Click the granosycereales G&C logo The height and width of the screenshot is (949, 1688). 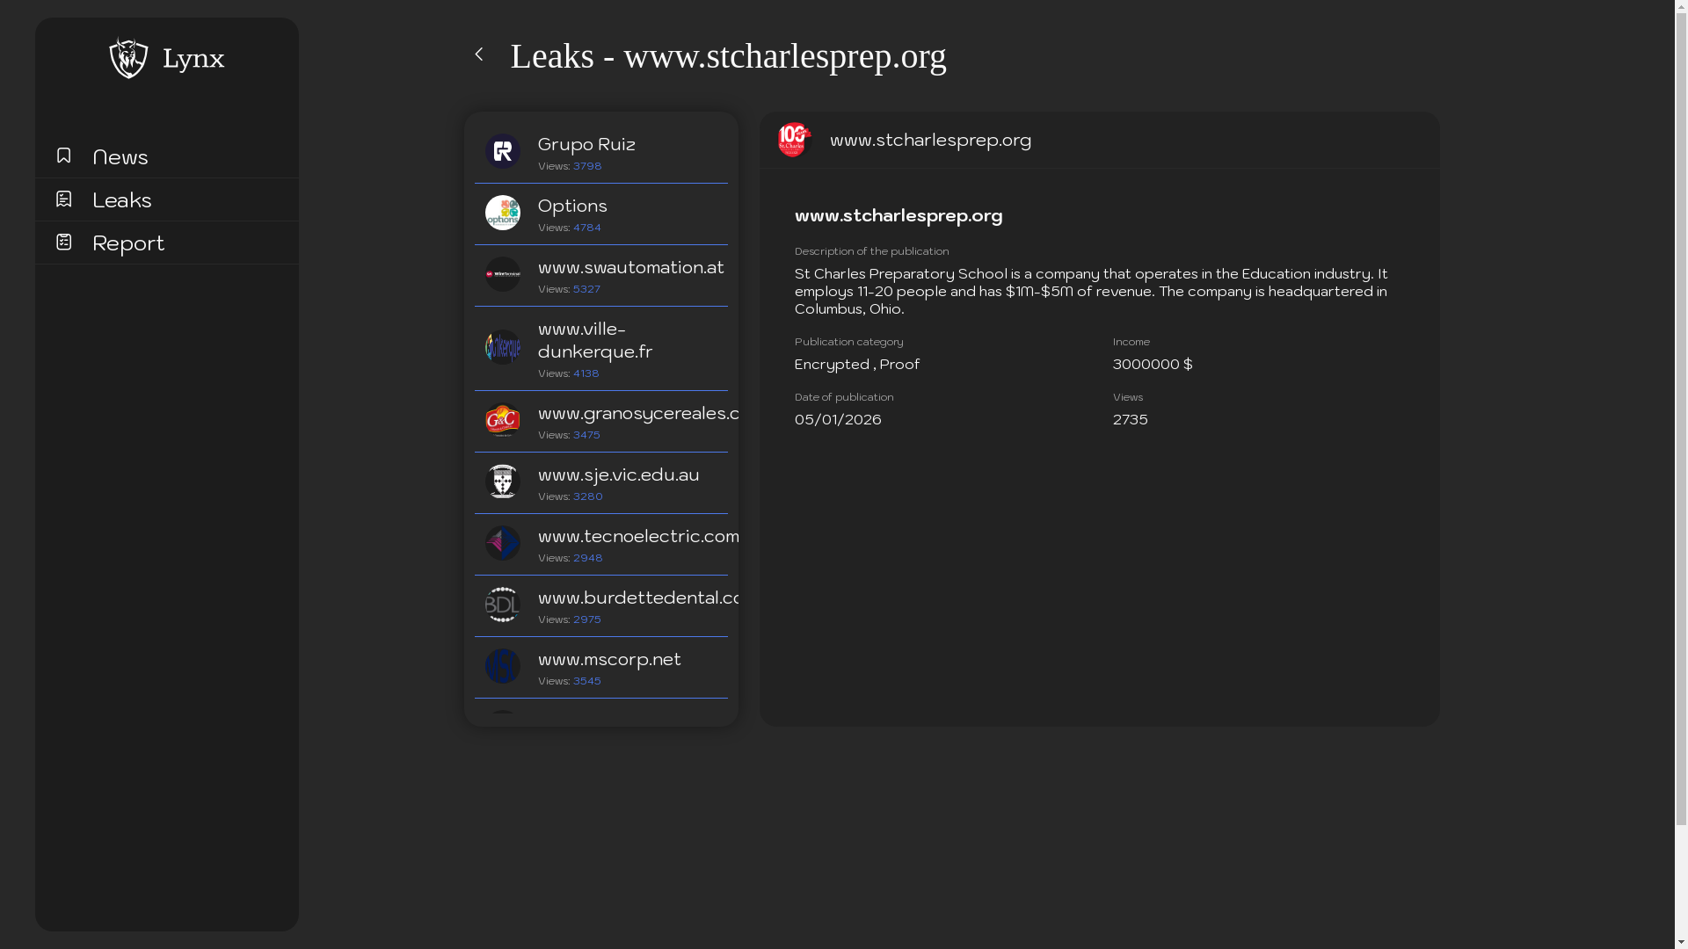pyautogui.click(x=502, y=420)
